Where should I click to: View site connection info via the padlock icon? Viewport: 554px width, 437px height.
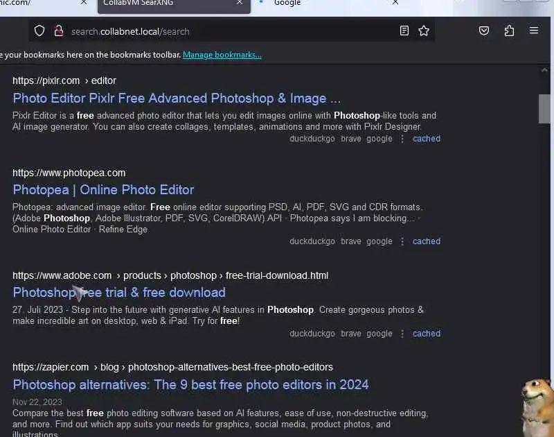tap(59, 31)
